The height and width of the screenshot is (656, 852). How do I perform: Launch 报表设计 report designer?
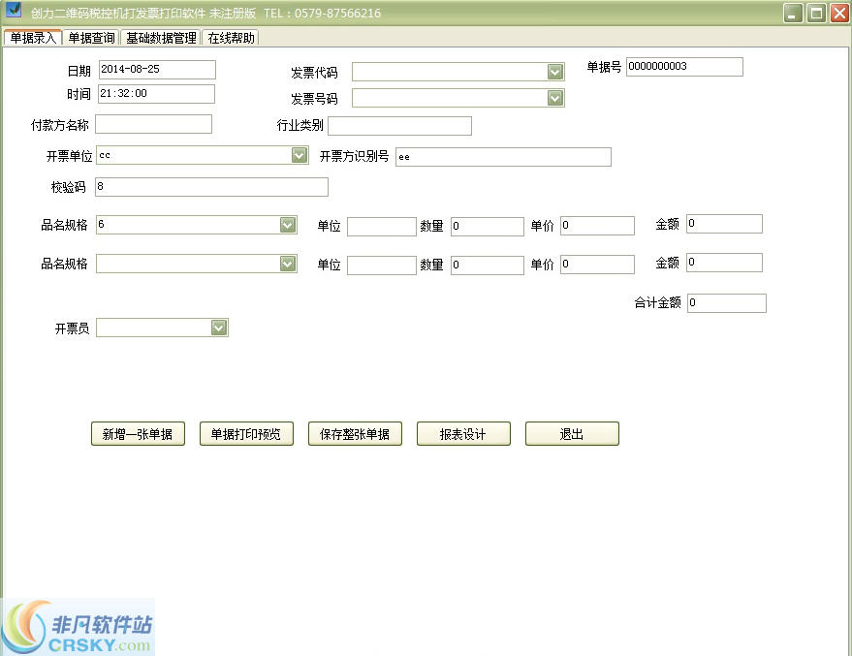463,433
